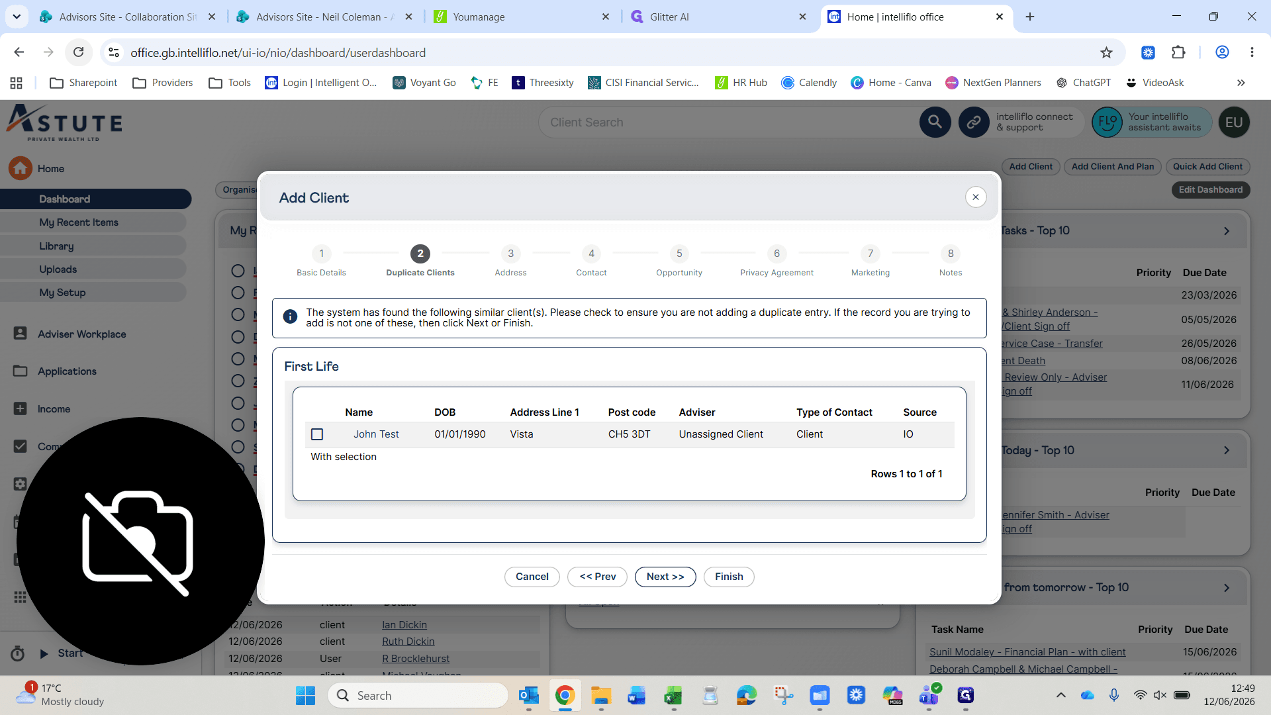1271x715 pixels.
Task: Reload the page
Action: [x=78, y=53]
